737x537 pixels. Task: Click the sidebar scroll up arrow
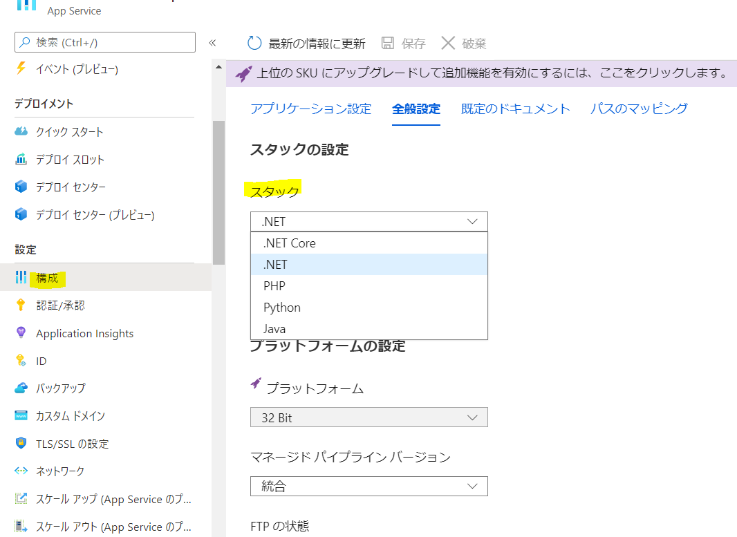(218, 67)
